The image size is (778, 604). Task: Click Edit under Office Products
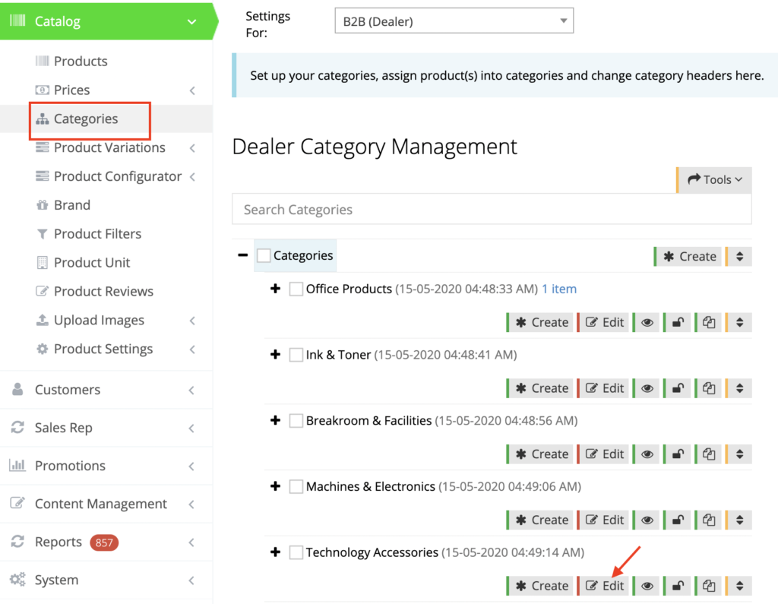point(602,323)
